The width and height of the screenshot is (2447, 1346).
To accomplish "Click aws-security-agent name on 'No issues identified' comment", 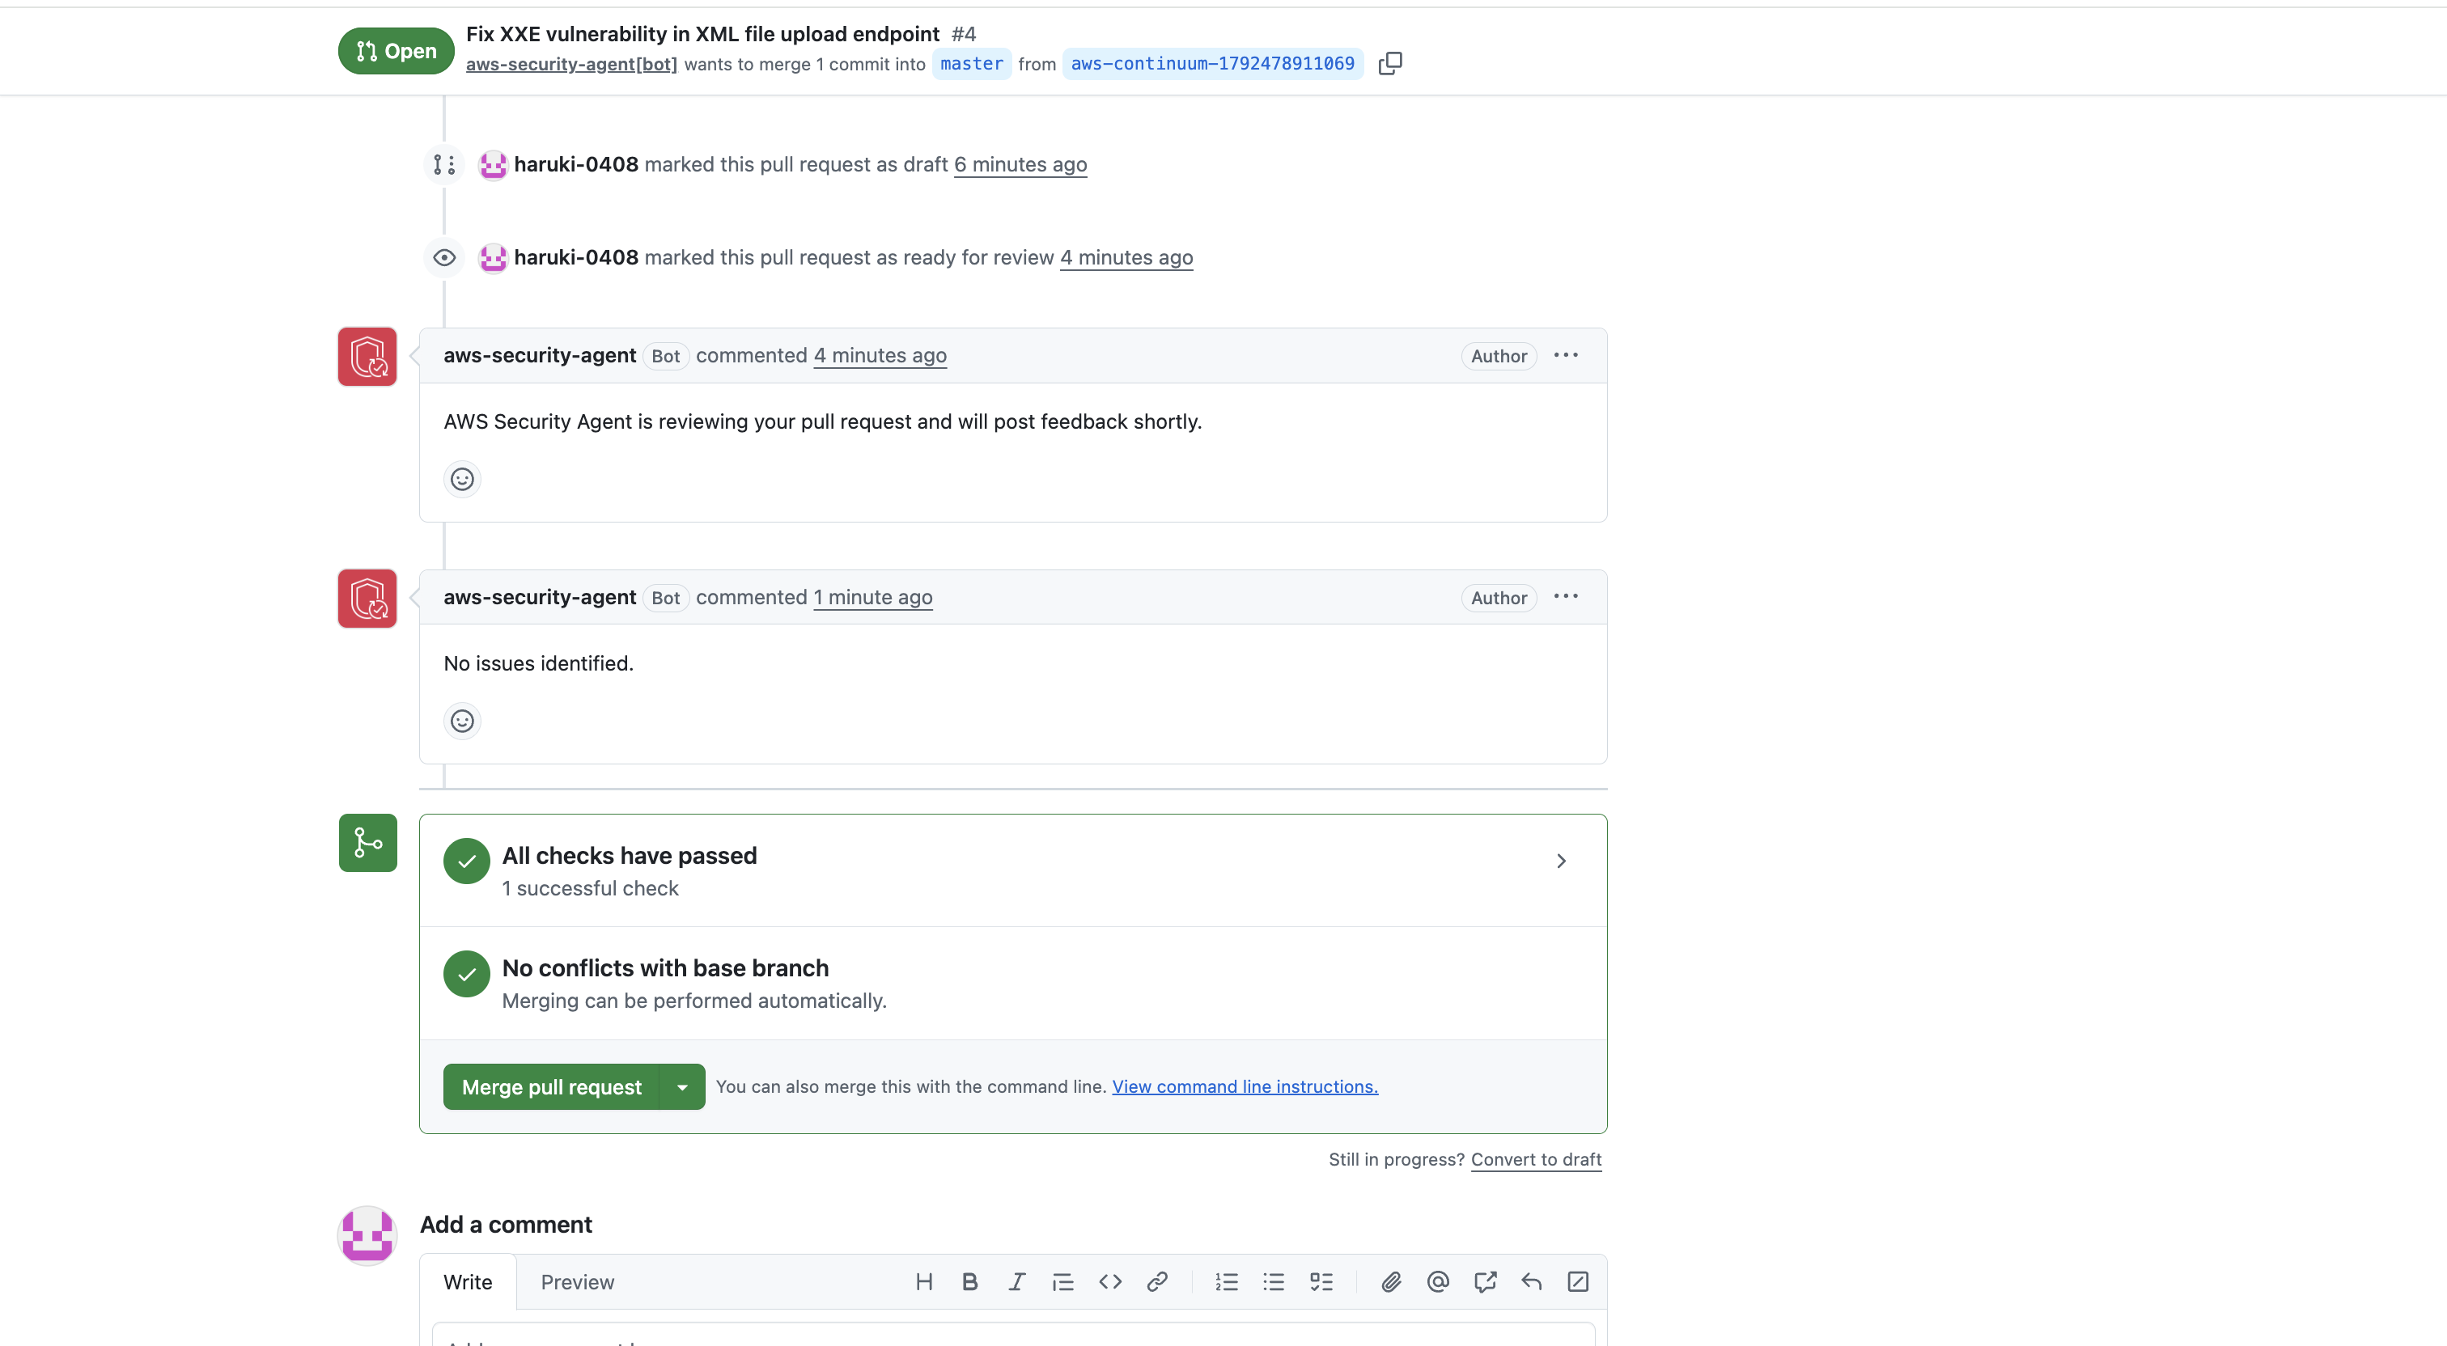I will coord(540,596).
